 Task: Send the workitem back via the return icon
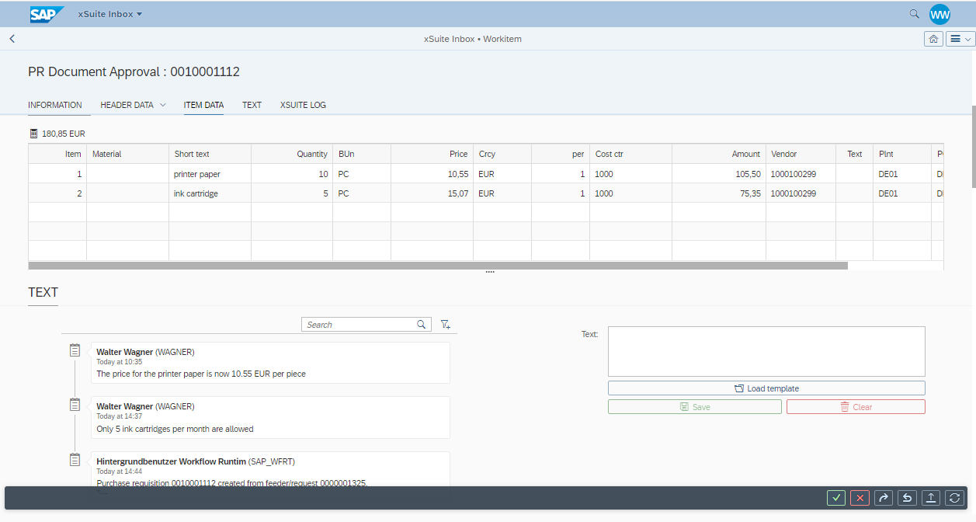(x=906, y=498)
